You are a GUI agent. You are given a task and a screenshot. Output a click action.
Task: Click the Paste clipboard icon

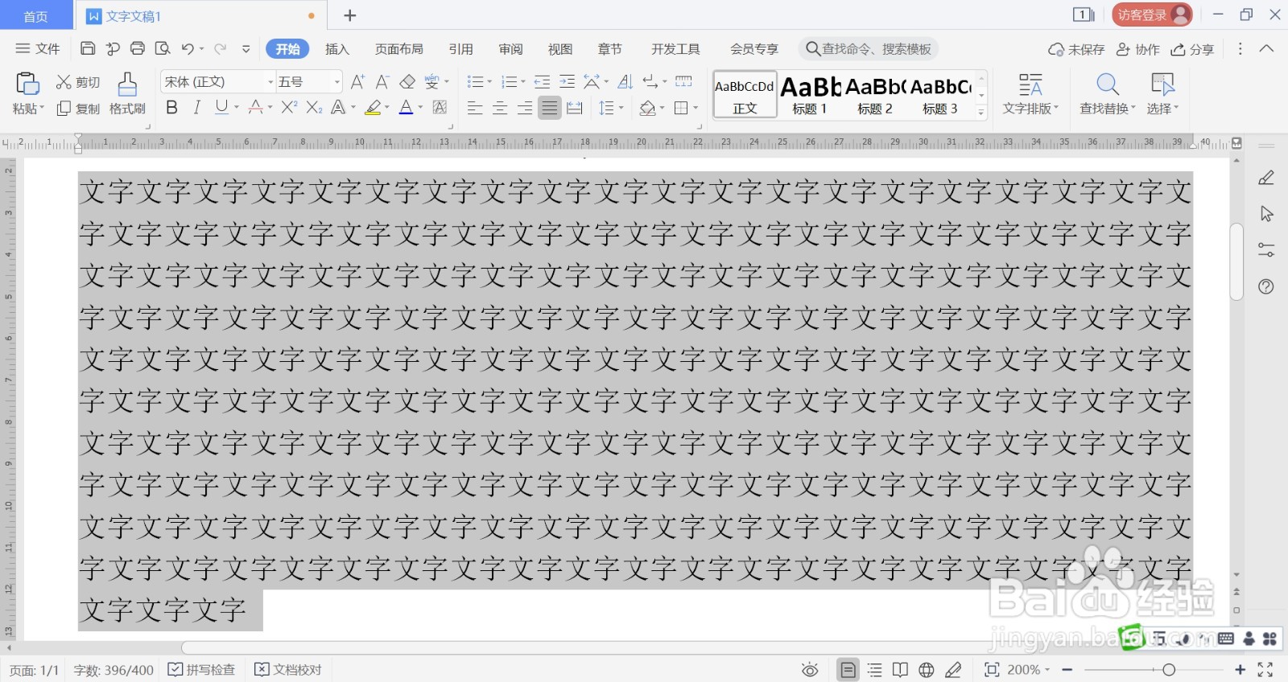pos(27,84)
